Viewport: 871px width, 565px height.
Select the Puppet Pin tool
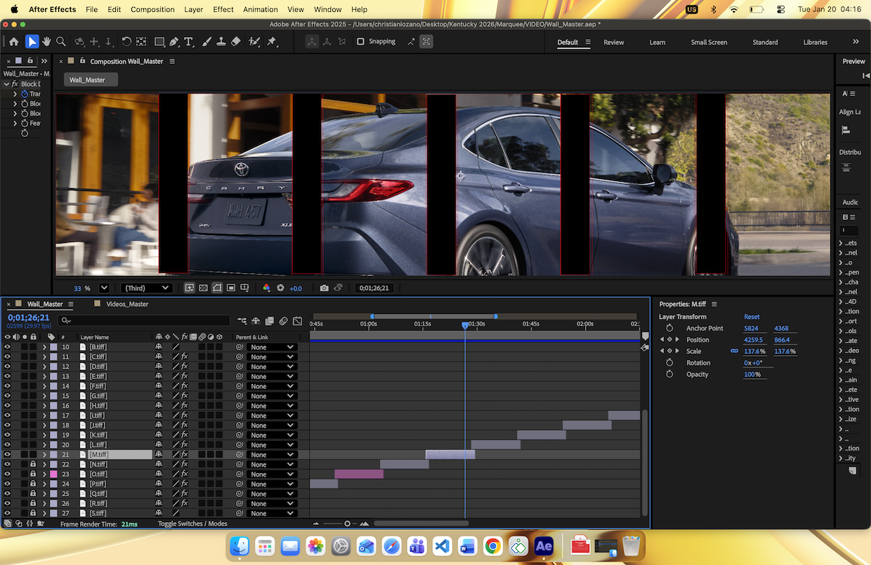coord(272,41)
